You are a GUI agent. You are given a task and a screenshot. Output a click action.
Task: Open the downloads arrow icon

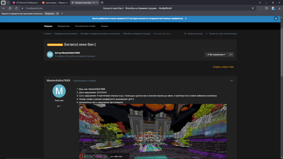279,8
